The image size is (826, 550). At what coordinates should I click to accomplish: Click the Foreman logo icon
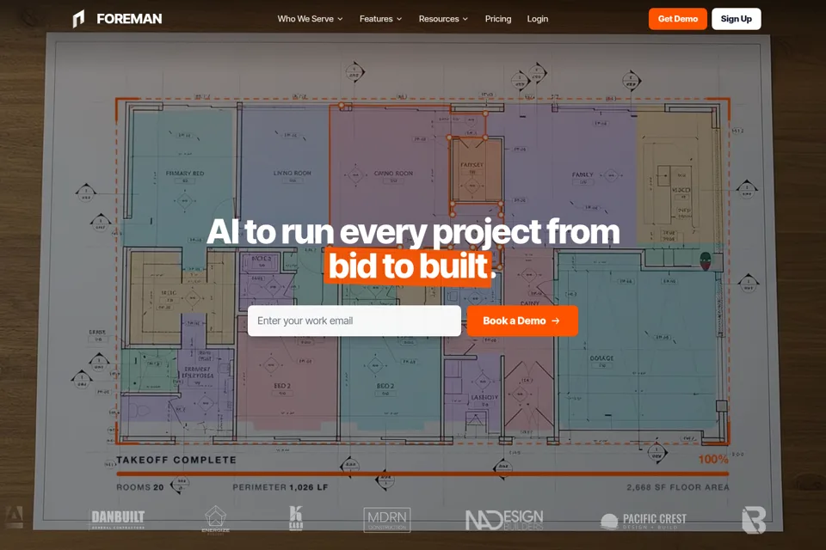[x=78, y=19]
